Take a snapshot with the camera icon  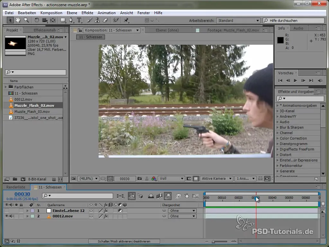click(139, 179)
